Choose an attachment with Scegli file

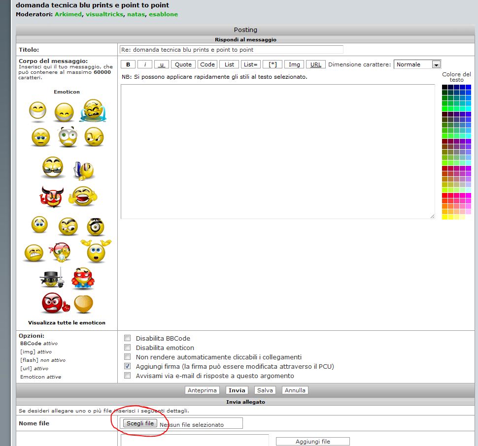pos(140,423)
